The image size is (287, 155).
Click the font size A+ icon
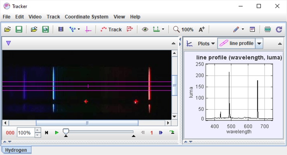click(201, 29)
